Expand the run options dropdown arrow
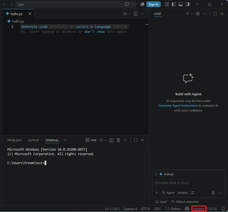The height and width of the screenshot is (212, 228). pyautogui.click(x=129, y=14)
